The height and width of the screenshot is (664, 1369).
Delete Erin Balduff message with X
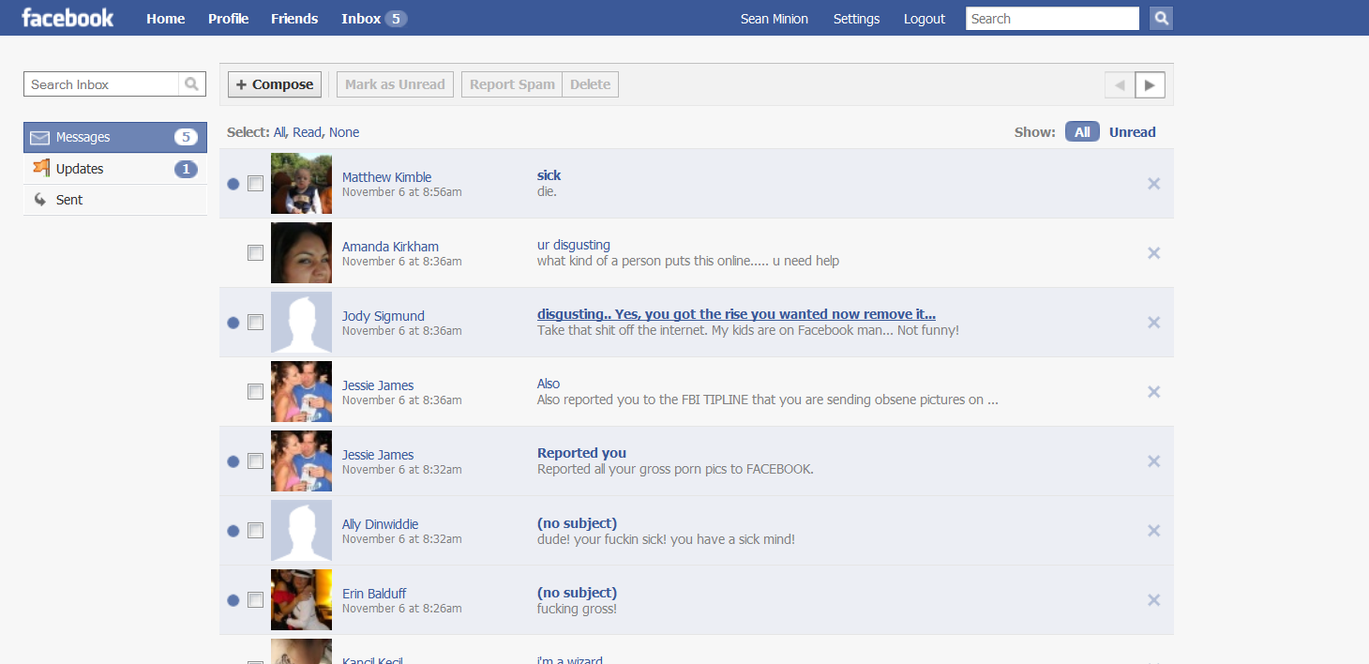1154,600
